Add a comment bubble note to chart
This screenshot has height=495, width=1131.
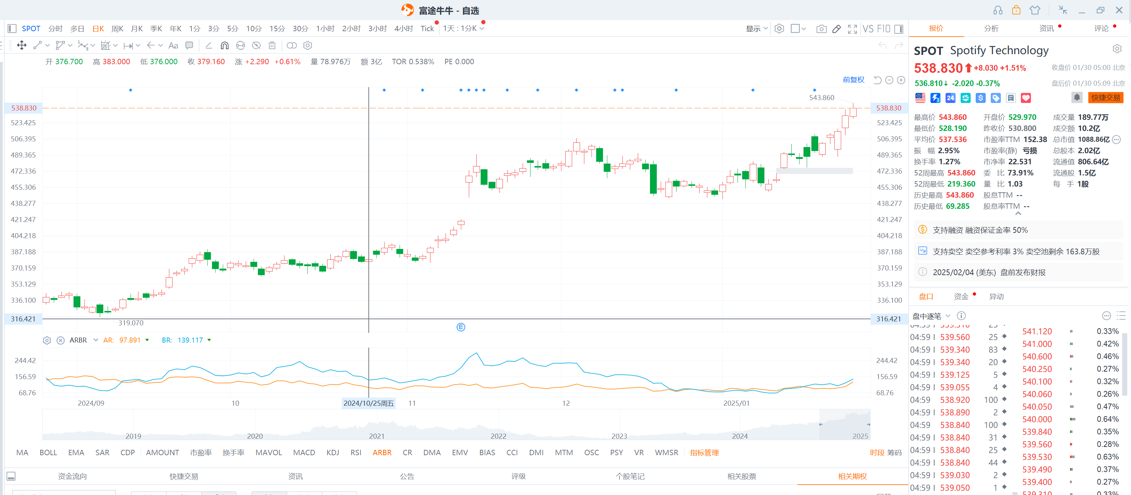pyautogui.click(x=189, y=45)
